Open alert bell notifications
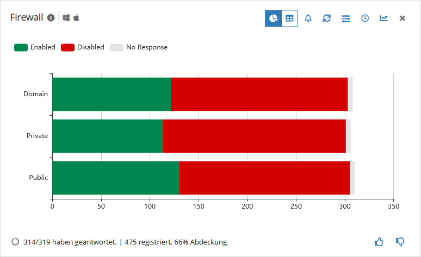 pyautogui.click(x=308, y=18)
